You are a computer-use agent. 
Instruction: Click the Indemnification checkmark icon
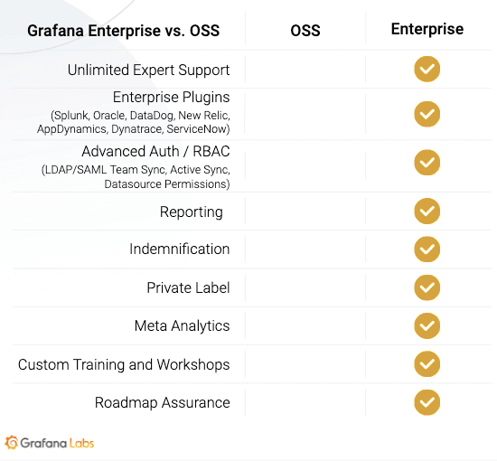pyautogui.click(x=427, y=249)
